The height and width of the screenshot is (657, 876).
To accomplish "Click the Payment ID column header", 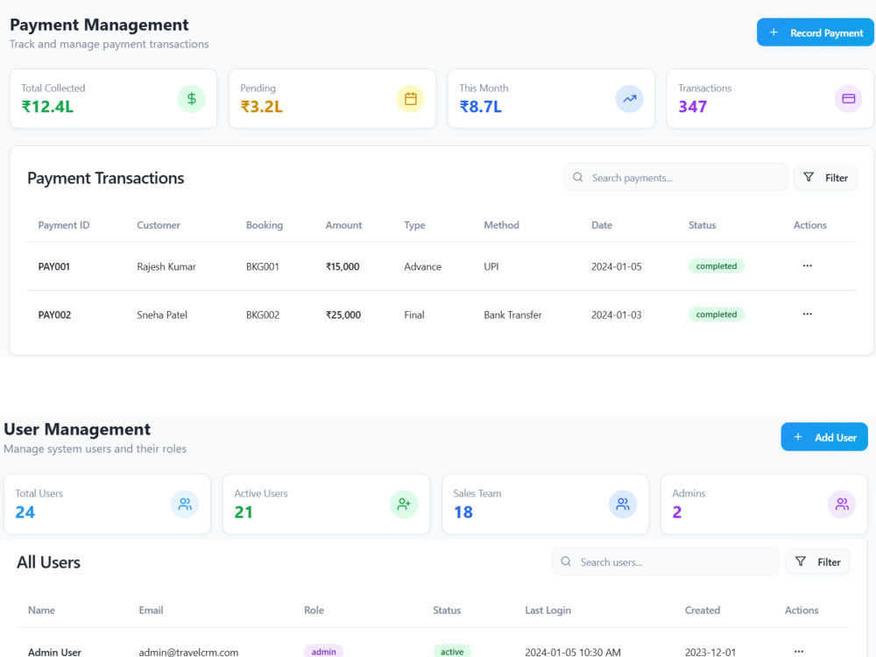I will coord(64,225).
